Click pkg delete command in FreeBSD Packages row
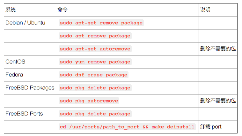The width and height of the screenshot is (242, 136). click(x=95, y=88)
